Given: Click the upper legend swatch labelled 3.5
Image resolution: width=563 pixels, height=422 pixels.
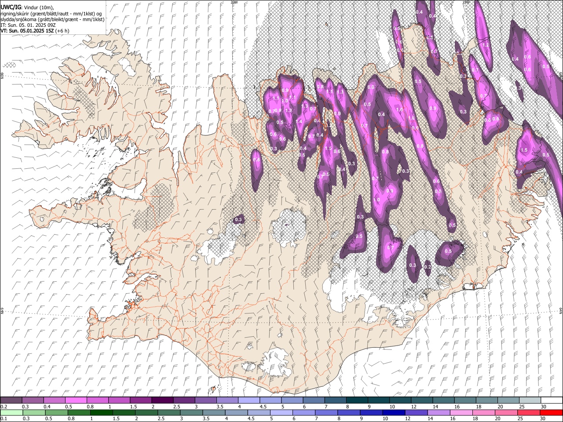Looking at the screenshot, I should tap(227, 400).
